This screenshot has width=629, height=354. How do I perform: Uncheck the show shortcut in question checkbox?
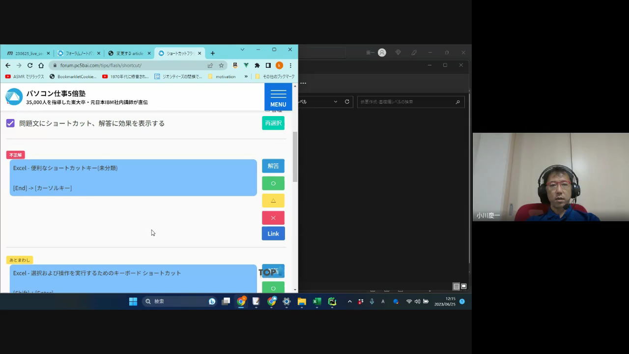pyautogui.click(x=10, y=123)
